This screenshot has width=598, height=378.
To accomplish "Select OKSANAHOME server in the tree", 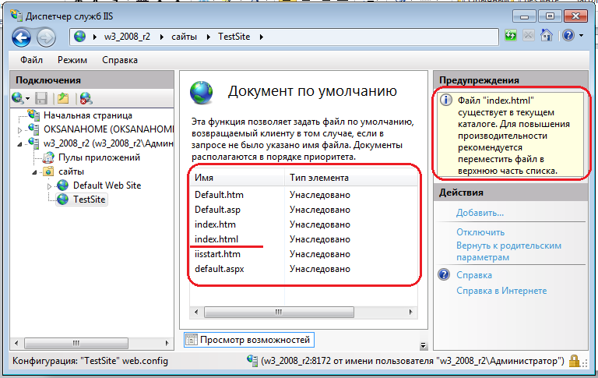I will point(108,129).
